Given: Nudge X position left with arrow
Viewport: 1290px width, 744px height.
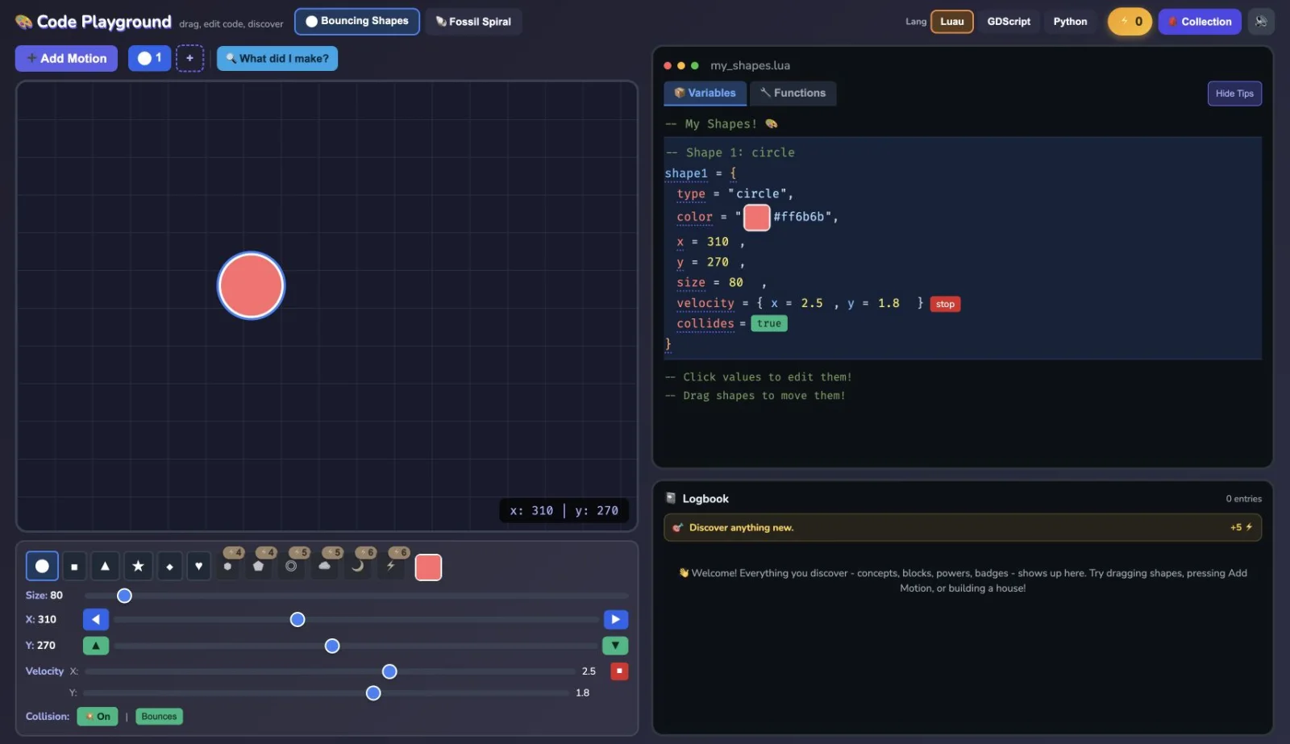Looking at the screenshot, I should point(96,620).
